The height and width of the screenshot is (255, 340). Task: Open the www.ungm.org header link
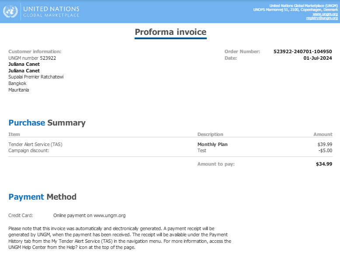click(325, 14)
